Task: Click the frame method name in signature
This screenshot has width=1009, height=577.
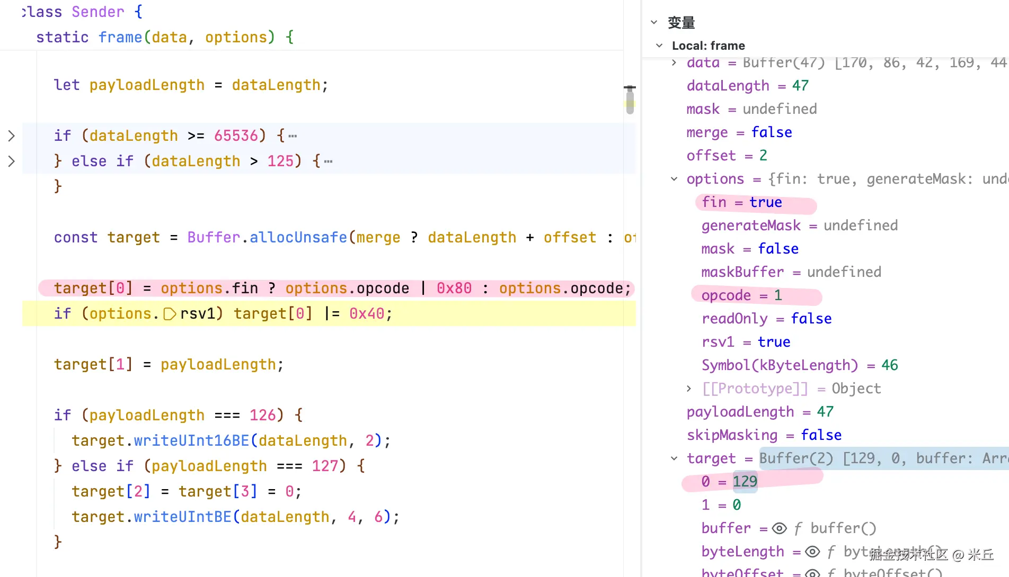Action: coord(120,37)
